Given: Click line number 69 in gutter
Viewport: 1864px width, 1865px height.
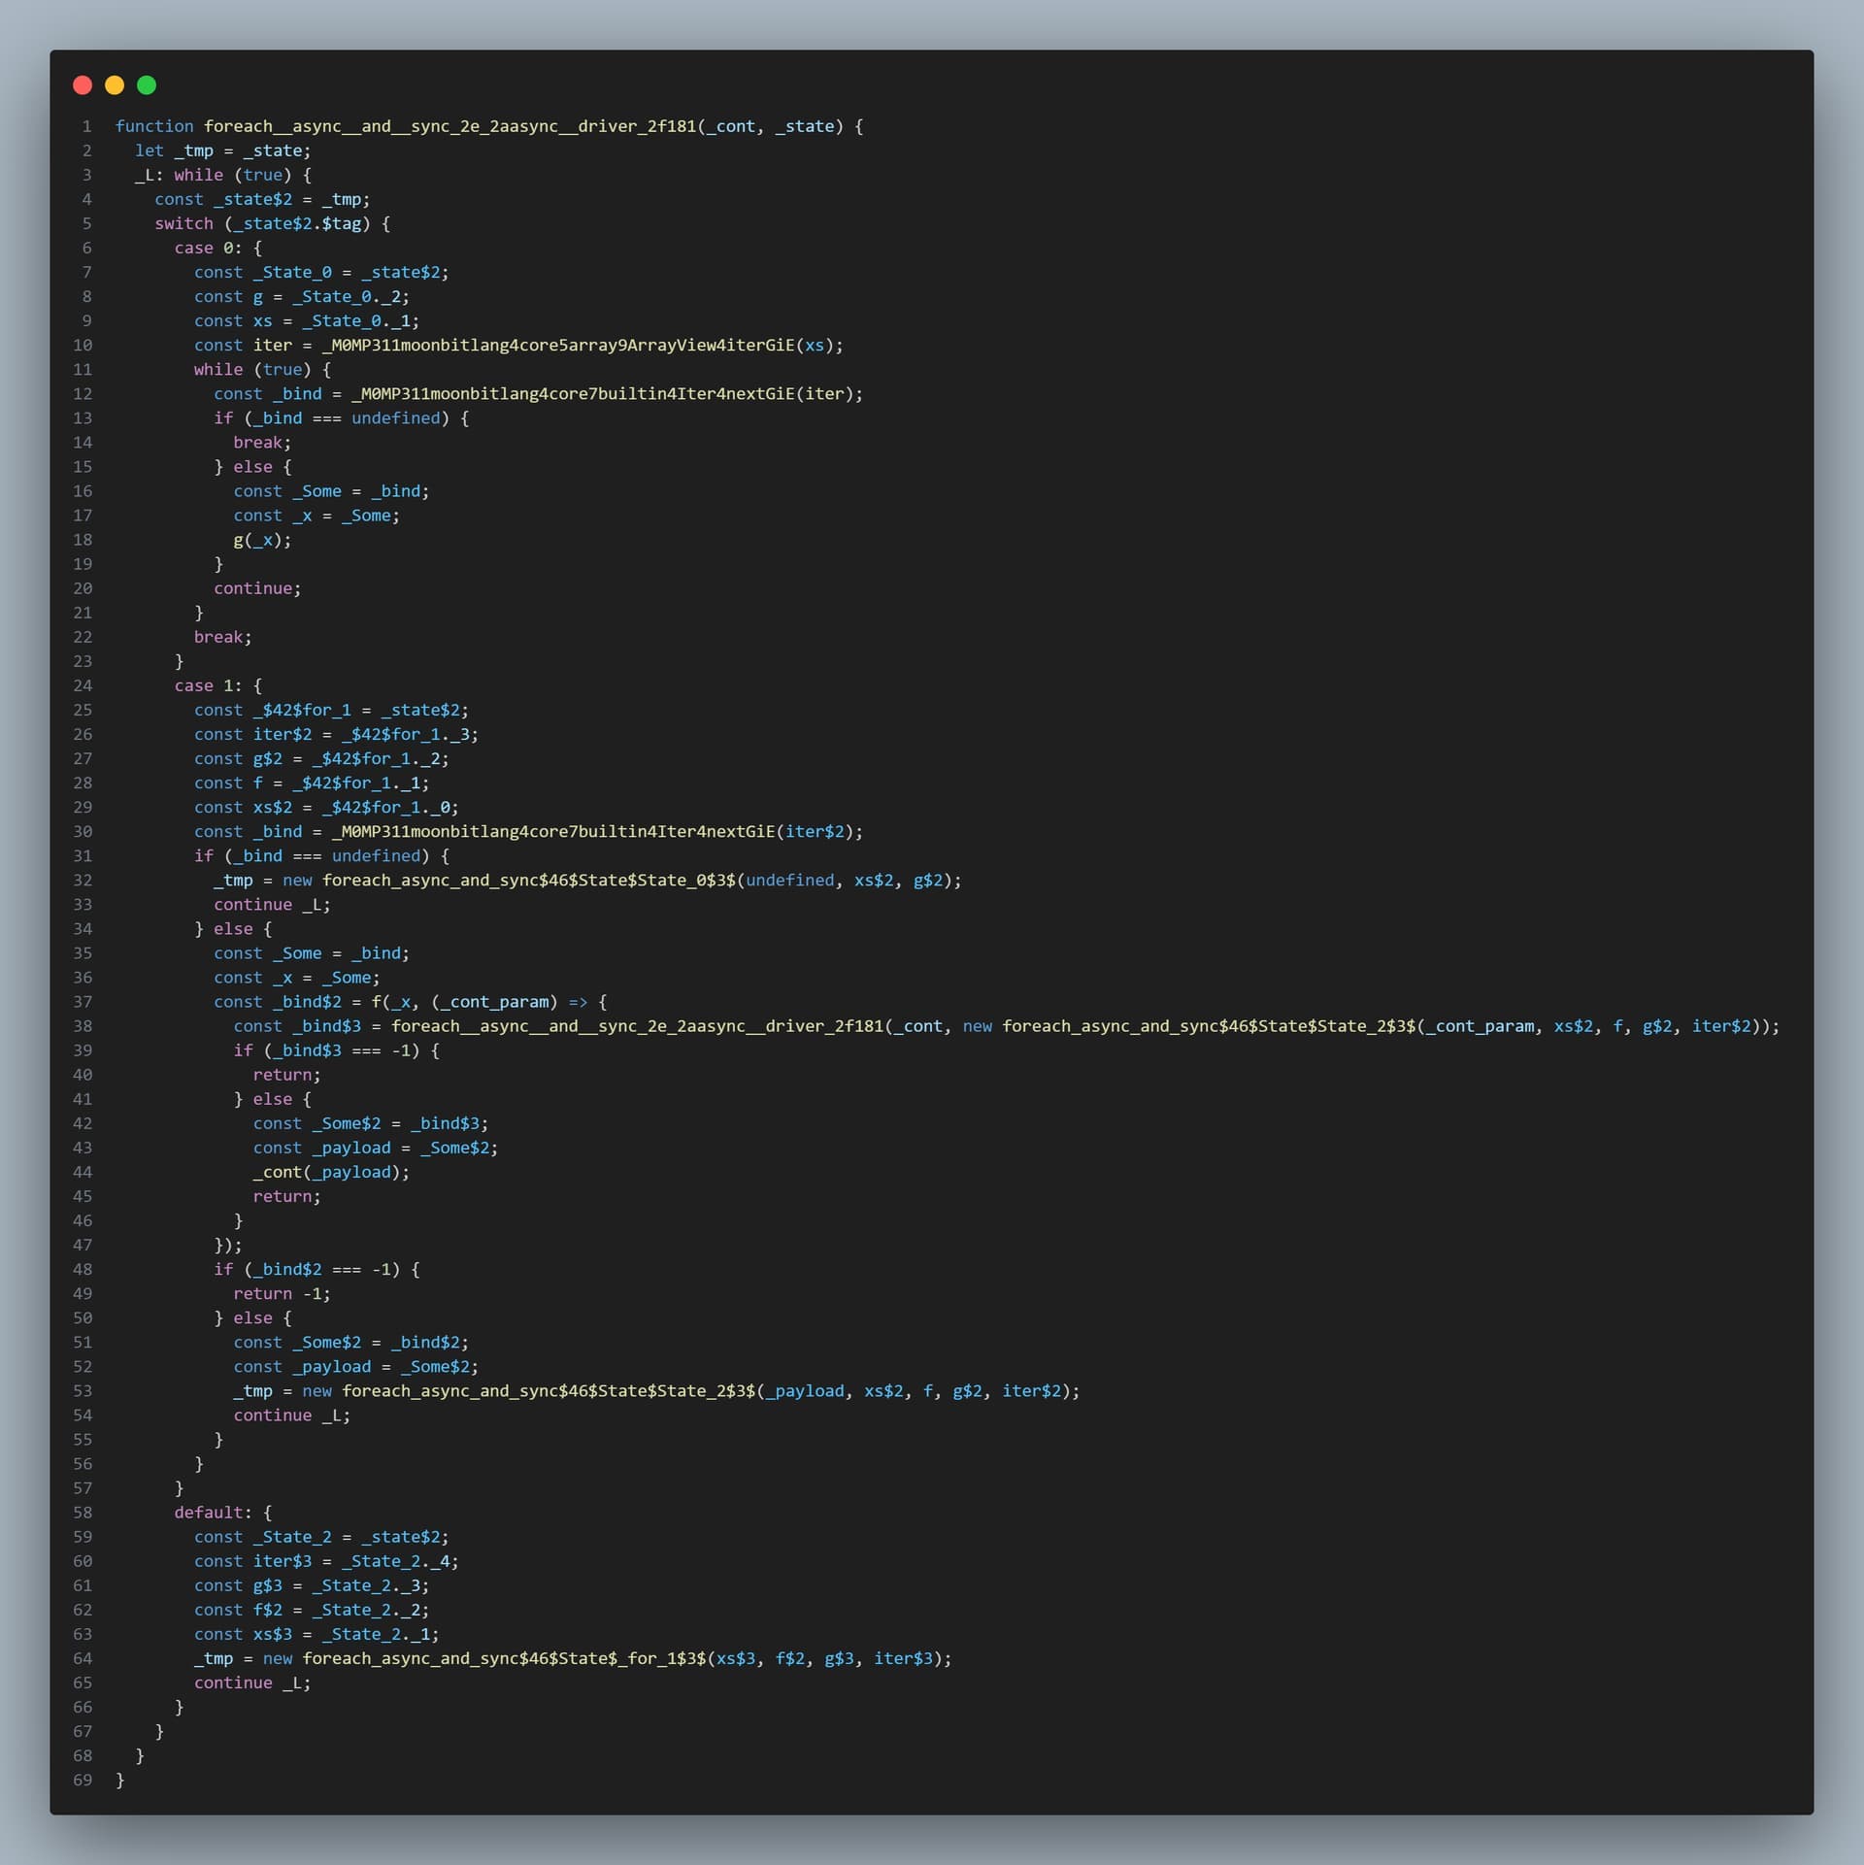Looking at the screenshot, I should (83, 1781).
